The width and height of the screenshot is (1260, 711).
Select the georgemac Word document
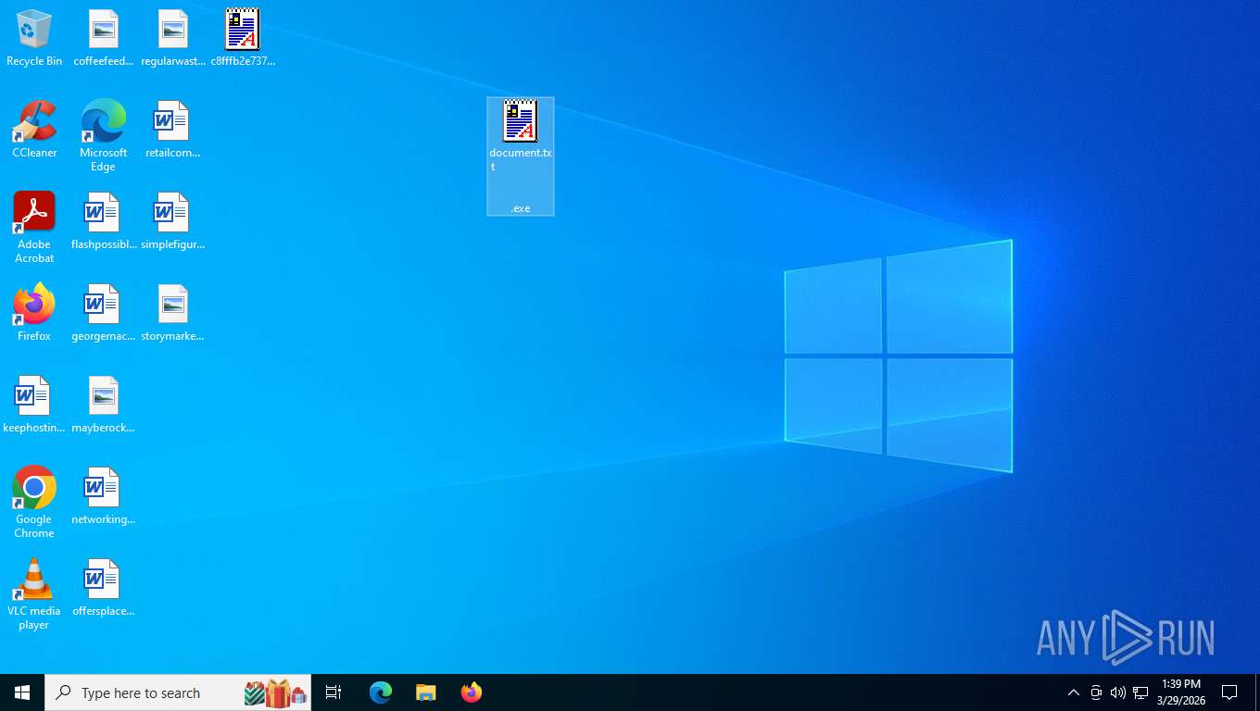(104, 313)
